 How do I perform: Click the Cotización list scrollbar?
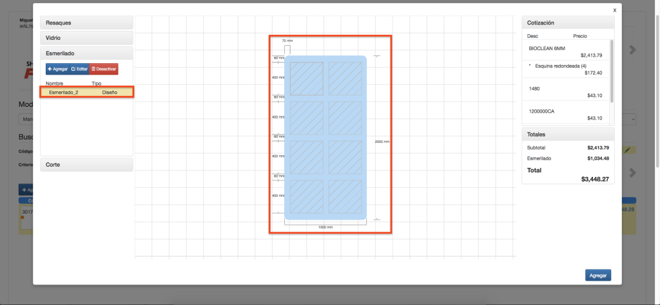tap(612, 71)
